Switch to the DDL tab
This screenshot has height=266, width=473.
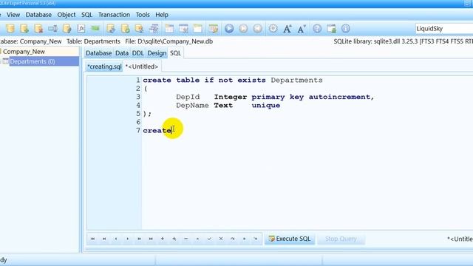pyautogui.click(x=138, y=53)
